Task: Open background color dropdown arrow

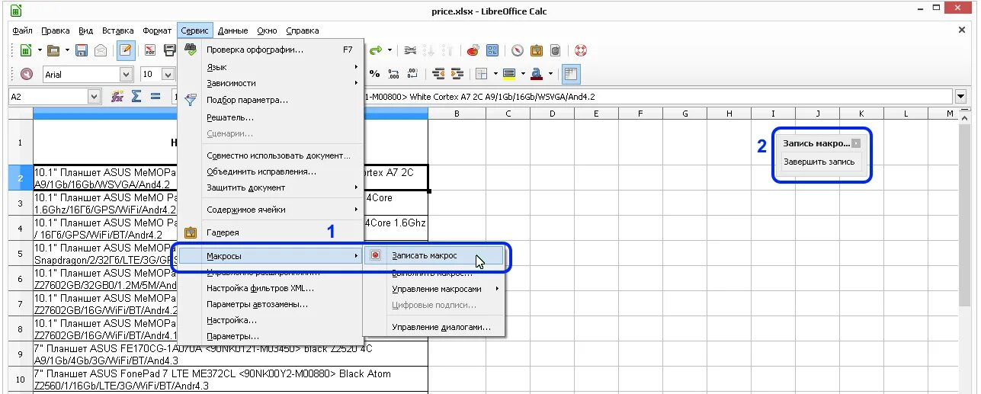Action: click(523, 74)
